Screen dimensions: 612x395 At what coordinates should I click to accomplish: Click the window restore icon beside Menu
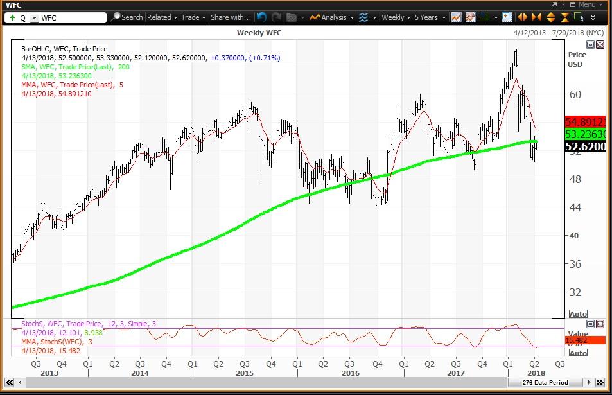coord(573,4)
